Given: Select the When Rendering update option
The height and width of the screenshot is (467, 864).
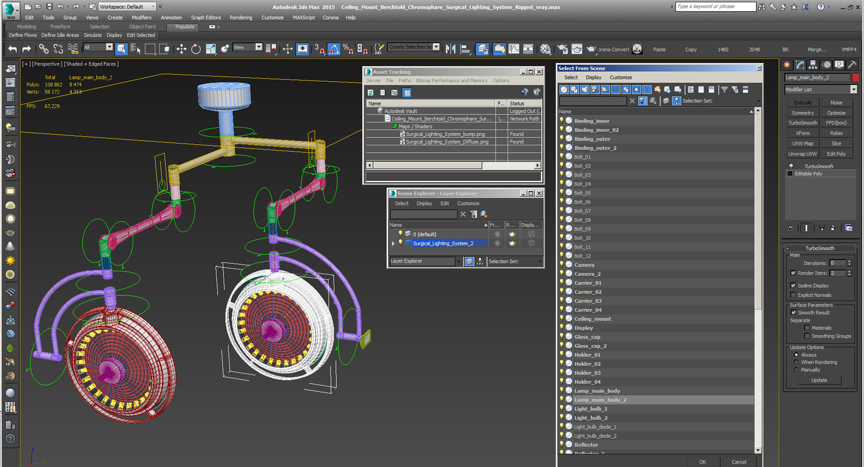Looking at the screenshot, I should tap(796, 362).
